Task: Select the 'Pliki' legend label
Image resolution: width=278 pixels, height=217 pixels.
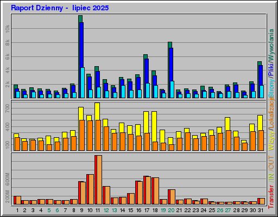Action: click(x=271, y=69)
